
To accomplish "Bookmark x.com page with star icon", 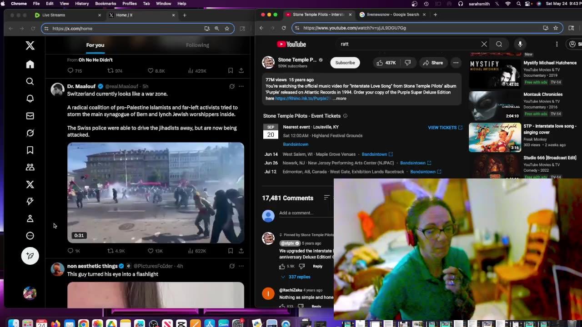I will 227,28.
